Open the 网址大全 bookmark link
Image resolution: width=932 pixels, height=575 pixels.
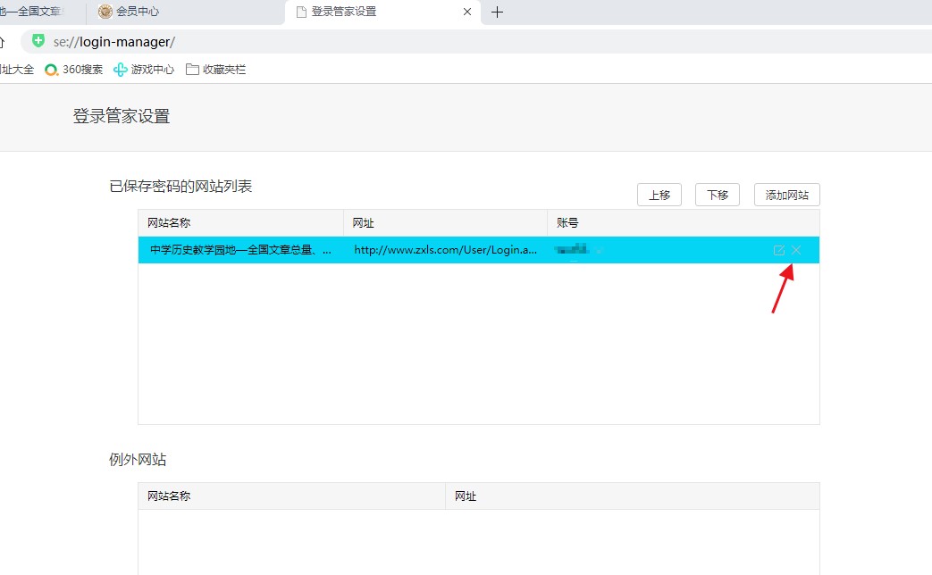[x=16, y=69]
